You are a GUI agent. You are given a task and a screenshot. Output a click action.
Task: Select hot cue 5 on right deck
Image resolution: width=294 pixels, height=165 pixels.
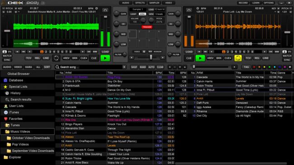pos(240,52)
